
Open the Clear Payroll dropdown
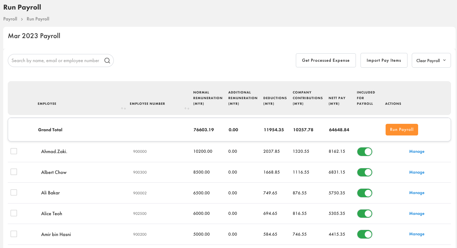coord(431,60)
